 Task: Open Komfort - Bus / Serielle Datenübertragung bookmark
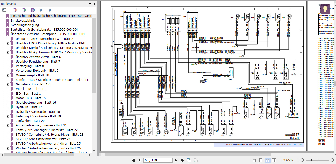coord(52,80)
